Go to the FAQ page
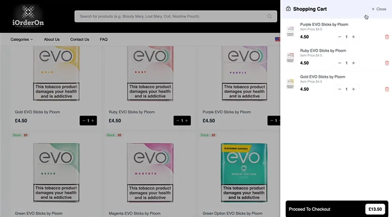392x217 pixels. [104, 39]
